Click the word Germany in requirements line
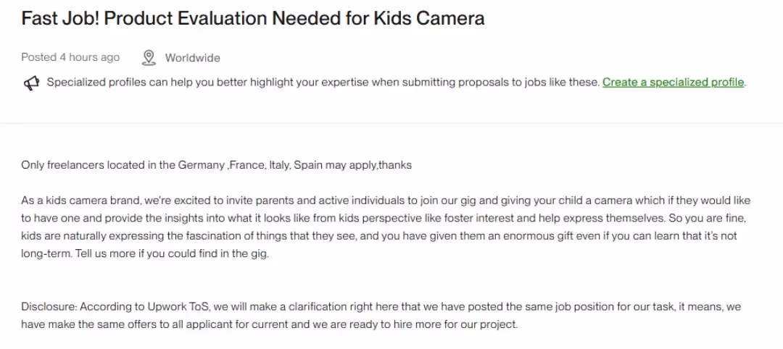The height and width of the screenshot is (349, 783). [x=201, y=165]
